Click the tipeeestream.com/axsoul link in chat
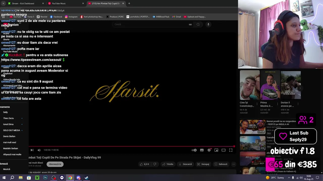Image resolution: width=323 pixels, height=181 pixels. click(x=31, y=60)
